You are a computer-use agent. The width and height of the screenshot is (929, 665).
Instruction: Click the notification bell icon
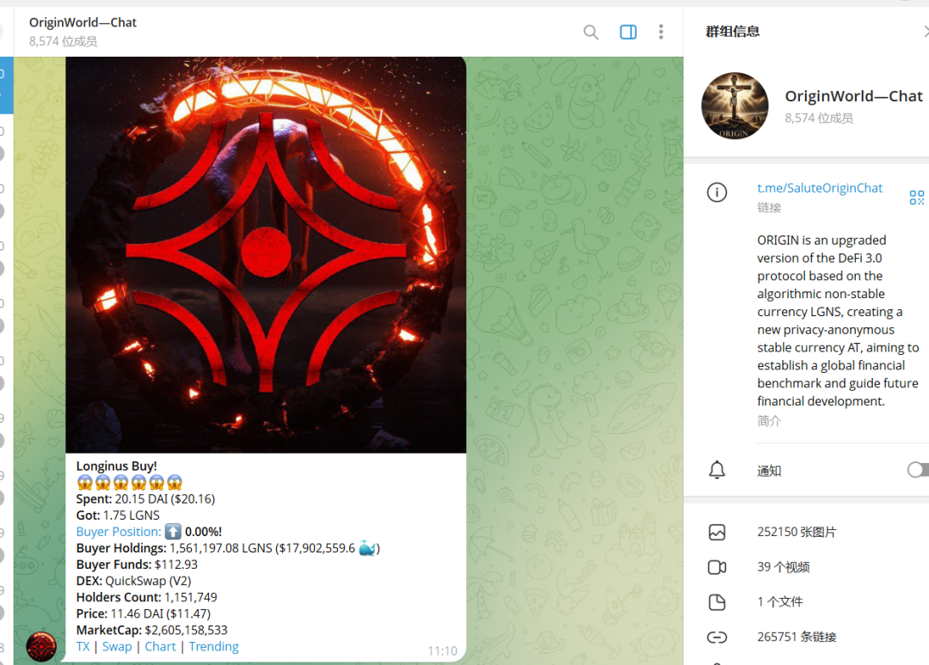tap(717, 470)
